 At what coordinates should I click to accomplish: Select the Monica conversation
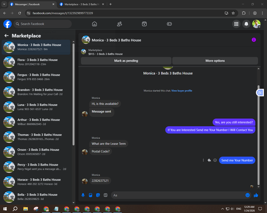coord(36,47)
